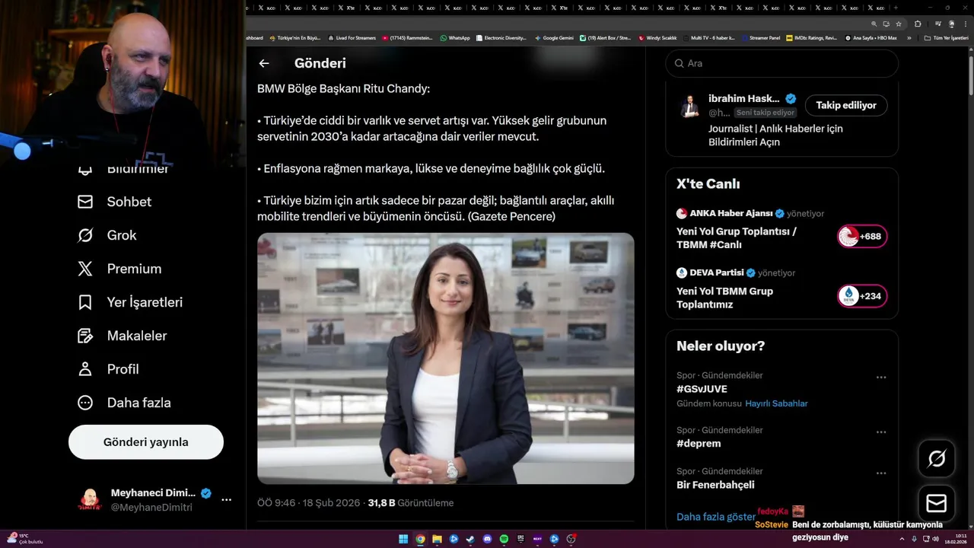
Task: Open Yer İşaretleri bookmarks
Action: tap(129, 302)
